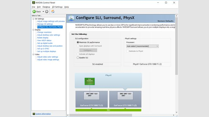This screenshot has width=209, height=117.
Task: Maximize the NVIDIA Control Panel window
Action: (x=166, y=2)
